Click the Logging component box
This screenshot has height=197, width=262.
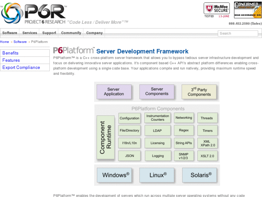click(x=158, y=156)
